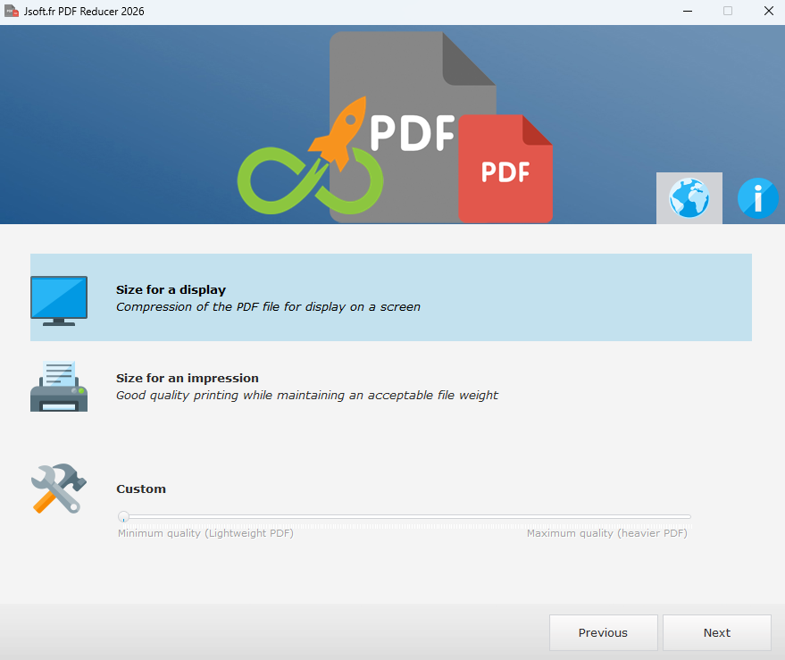Image resolution: width=785 pixels, height=660 pixels.
Task: Click the wrench and hammer Custom icon
Action: [59, 489]
